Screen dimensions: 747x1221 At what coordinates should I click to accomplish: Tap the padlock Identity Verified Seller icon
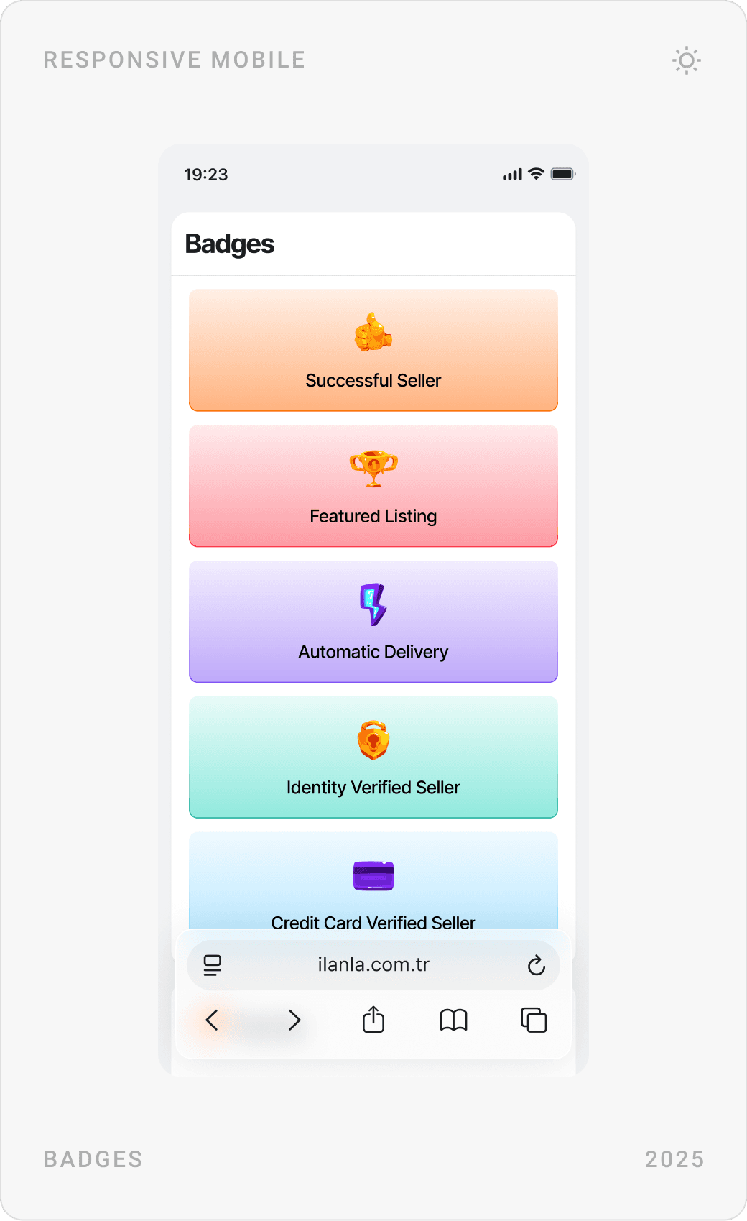point(373,739)
